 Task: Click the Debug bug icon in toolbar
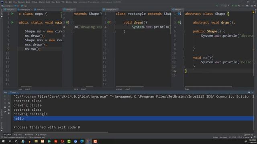point(236,6)
